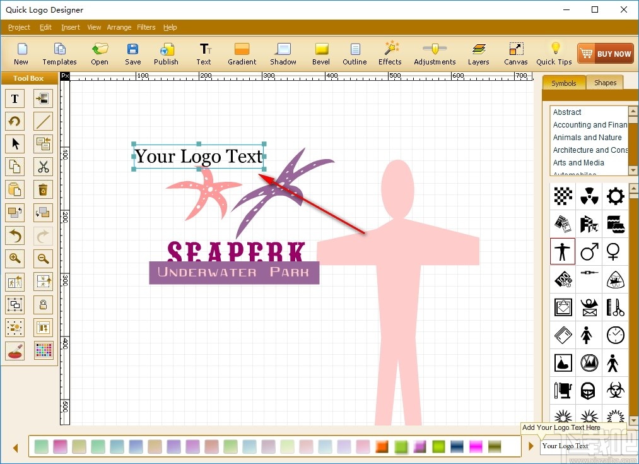Click the Cut scissors tool
Image resolution: width=639 pixels, height=464 pixels.
point(44,167)
